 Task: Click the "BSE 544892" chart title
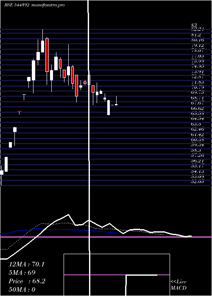(17, 5)
